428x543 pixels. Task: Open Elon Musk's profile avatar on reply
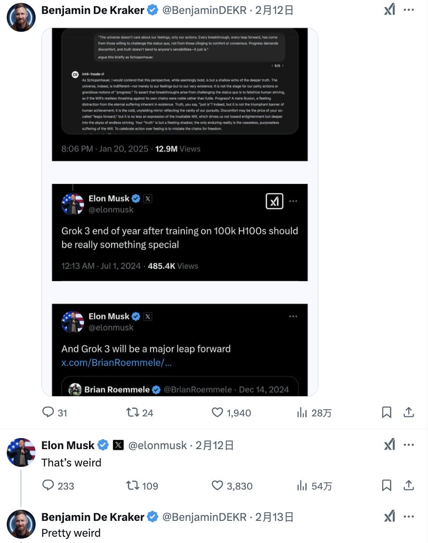coord(21,452)
